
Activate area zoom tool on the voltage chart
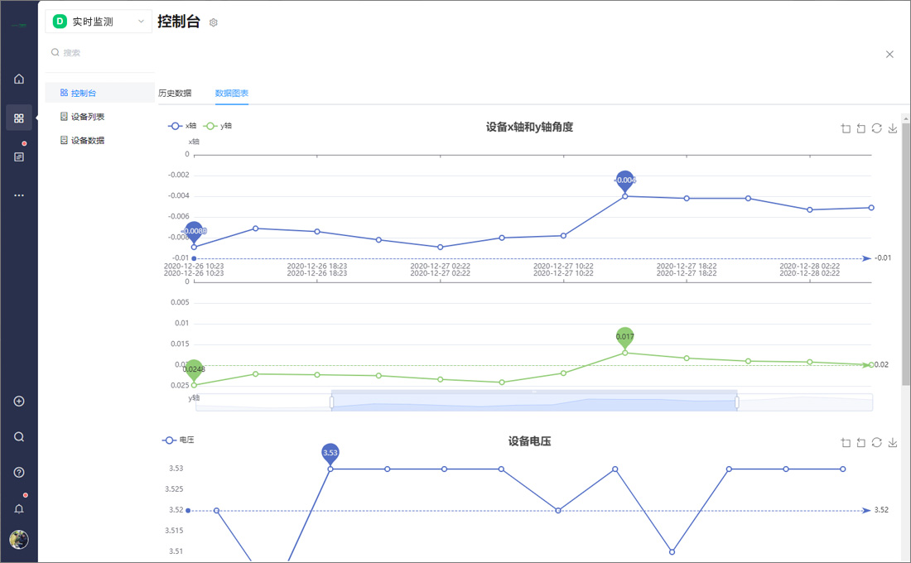846,443
